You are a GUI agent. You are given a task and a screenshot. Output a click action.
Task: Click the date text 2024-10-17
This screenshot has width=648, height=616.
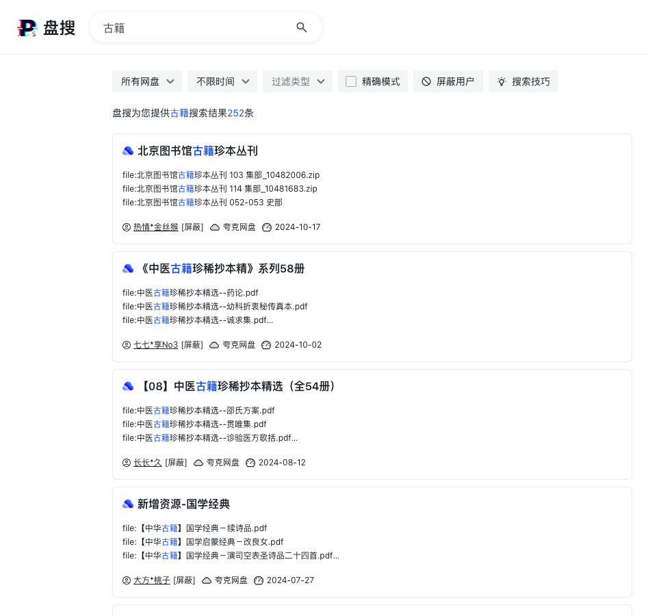298,227
